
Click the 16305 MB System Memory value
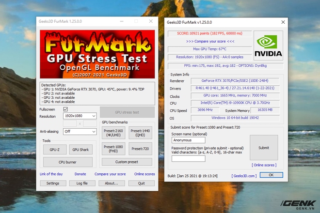coord(265,110)
